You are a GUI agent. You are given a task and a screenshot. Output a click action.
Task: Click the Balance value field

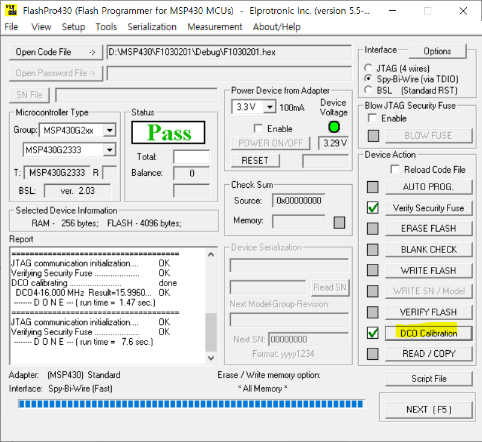coord(191,173)
